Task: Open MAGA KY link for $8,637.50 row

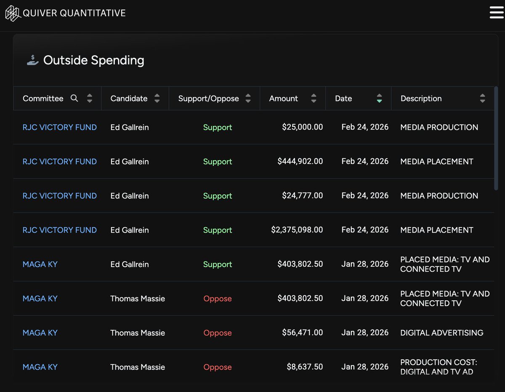Action: [40, 367]
